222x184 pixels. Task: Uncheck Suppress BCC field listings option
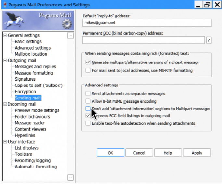(x=88, y=116)
